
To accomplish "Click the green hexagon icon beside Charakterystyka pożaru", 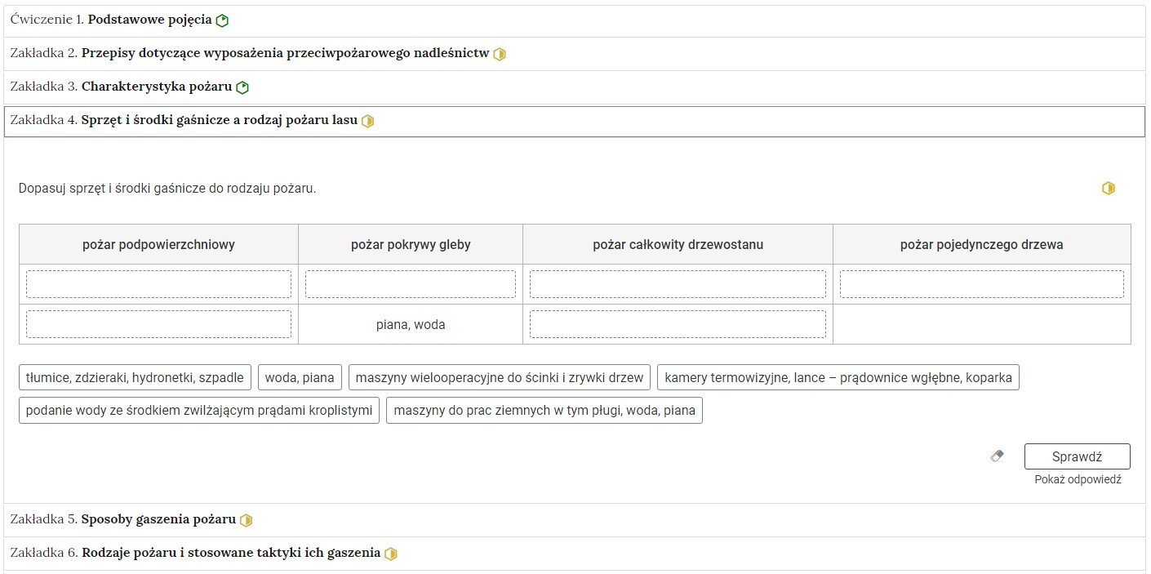I will pyautogui.click(x=242, y=87).
